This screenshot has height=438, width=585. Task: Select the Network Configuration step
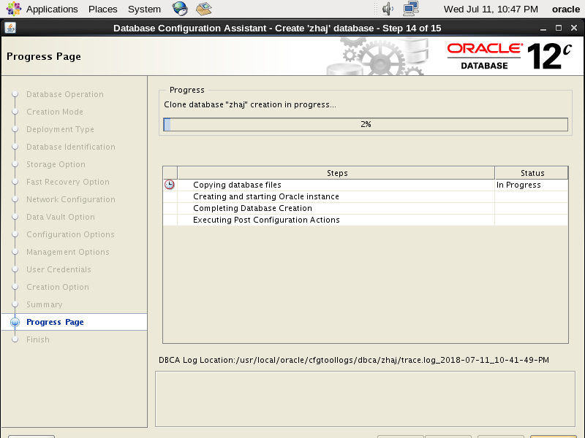[71, 199]
